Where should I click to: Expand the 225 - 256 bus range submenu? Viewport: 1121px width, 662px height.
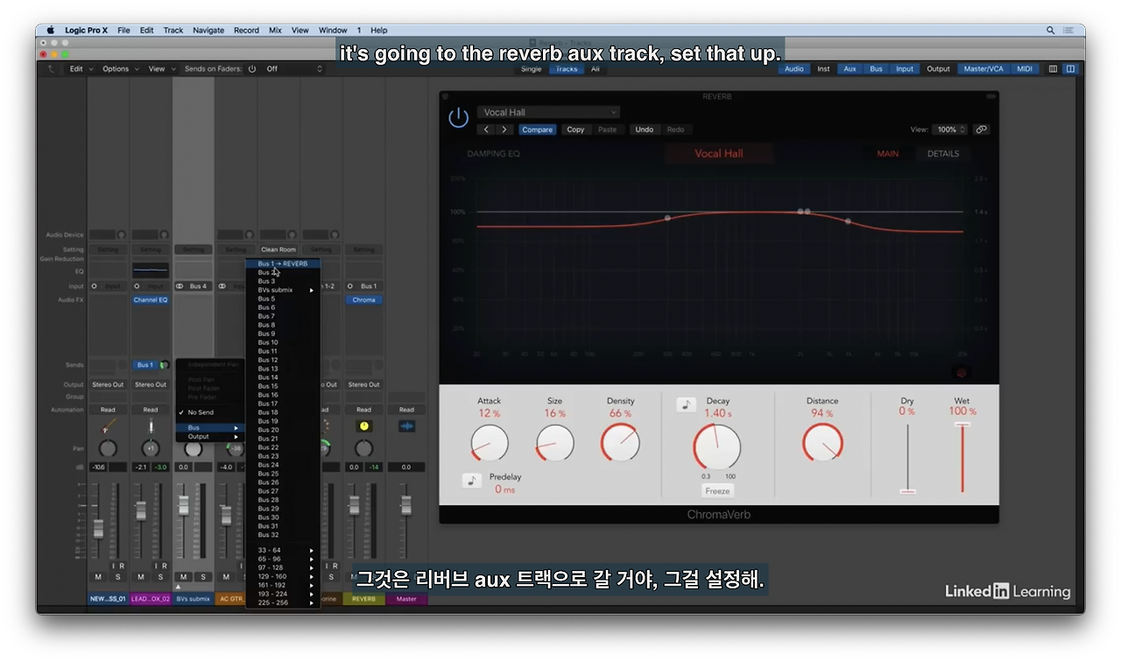coord(283,602)
